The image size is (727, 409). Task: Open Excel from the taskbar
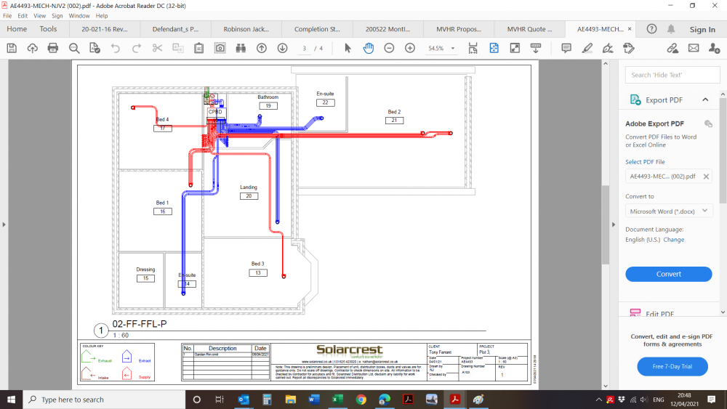click(x=337, y=400)
